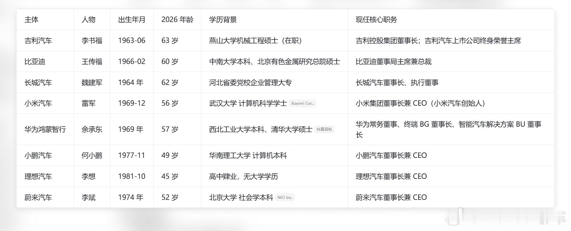This screenshot has width=571, height=231.
Task: Select the age 57 岁
Action: pyautogui.click(x=170, y=129)
